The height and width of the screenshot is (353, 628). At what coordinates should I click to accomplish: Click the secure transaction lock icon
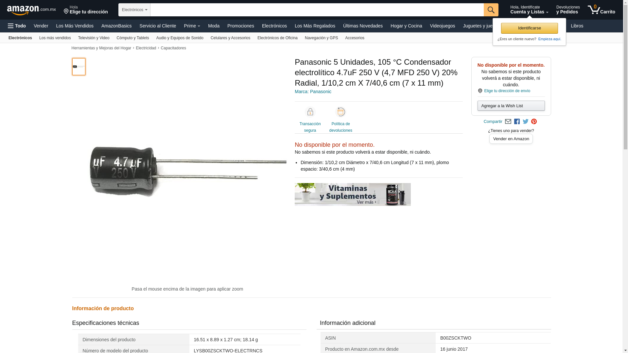click(x=310, y=112)
